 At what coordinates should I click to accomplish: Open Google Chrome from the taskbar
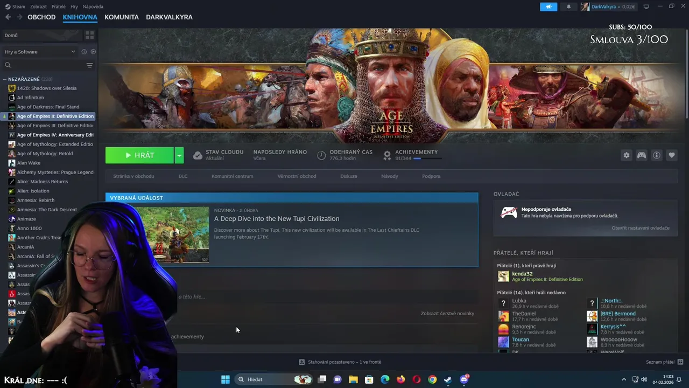click(432, 379)
